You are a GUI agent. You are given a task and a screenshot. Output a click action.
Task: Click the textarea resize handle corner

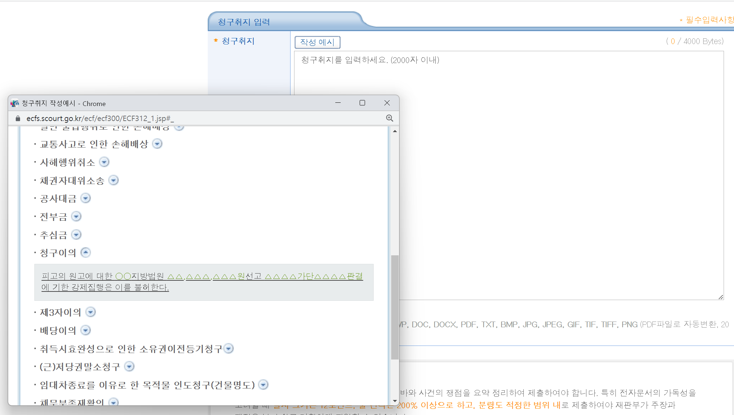click(721, 297)
